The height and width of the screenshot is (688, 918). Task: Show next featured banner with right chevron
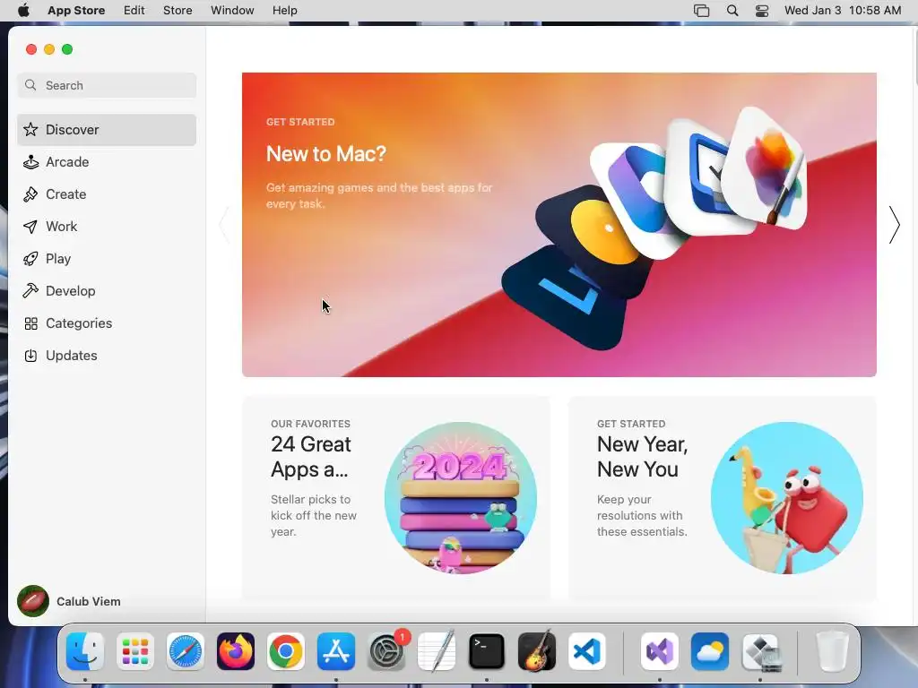click(x=894, y=225)
